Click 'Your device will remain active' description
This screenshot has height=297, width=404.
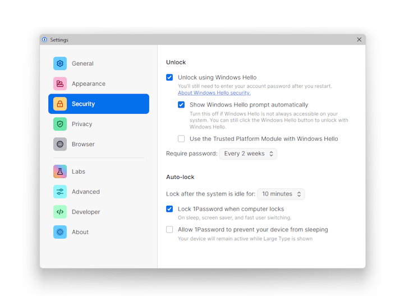pyautogui.click(x=245, y=239)
